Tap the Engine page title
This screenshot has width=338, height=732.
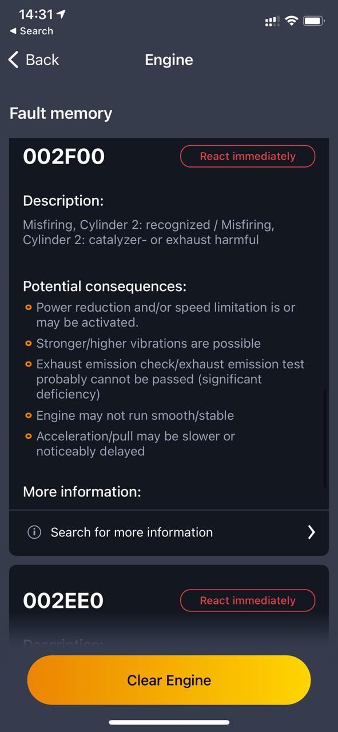(169, 60)
